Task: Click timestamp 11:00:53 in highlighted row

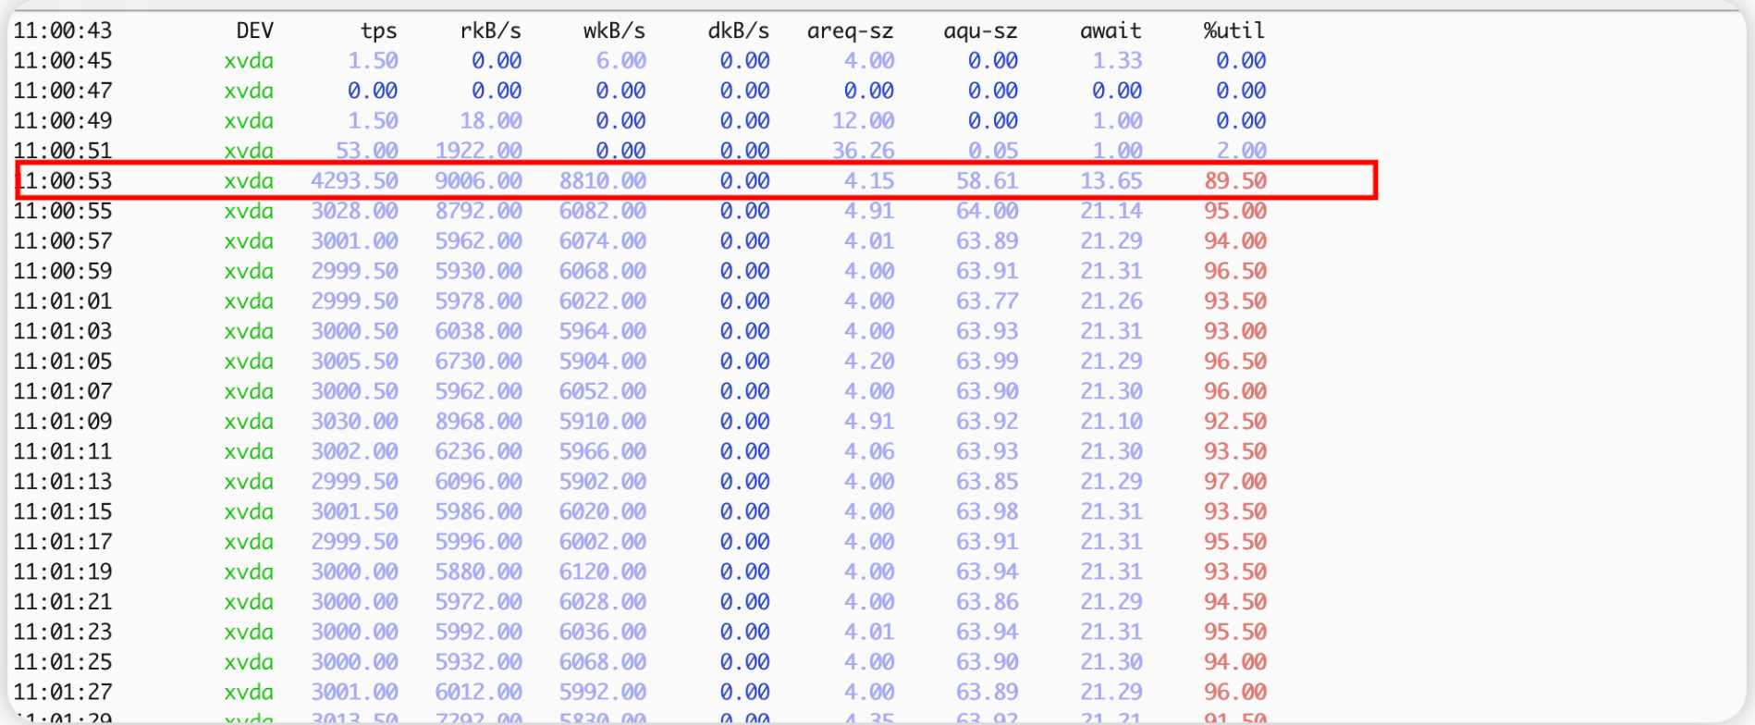Action: pyautogui.click(x=63, y=181)
